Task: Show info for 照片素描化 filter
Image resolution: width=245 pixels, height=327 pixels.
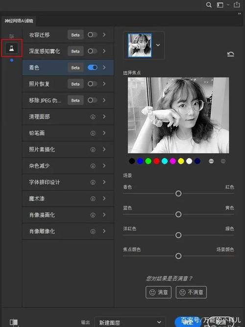Action: (x=93, y=150)
